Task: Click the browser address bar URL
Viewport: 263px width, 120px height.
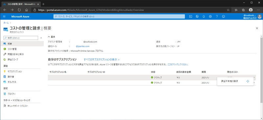Action: pos(91,10)
